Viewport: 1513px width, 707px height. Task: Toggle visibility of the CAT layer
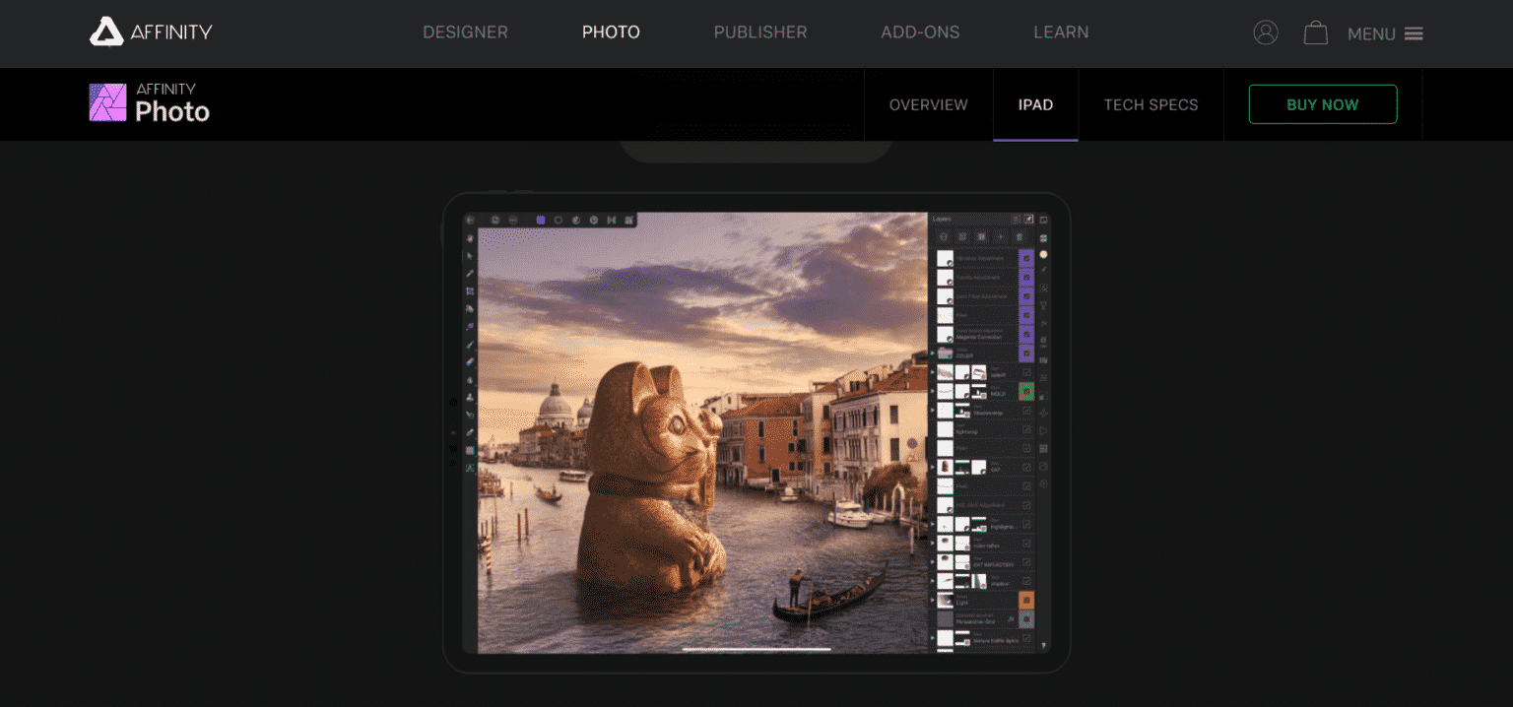pyautogui.click(x=1026, y=467)
